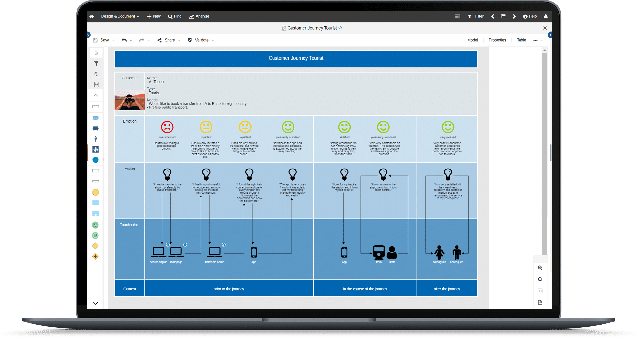Go to the Home page icon
This screenshot has height=337, width=638.
click(x=92, y=16)
